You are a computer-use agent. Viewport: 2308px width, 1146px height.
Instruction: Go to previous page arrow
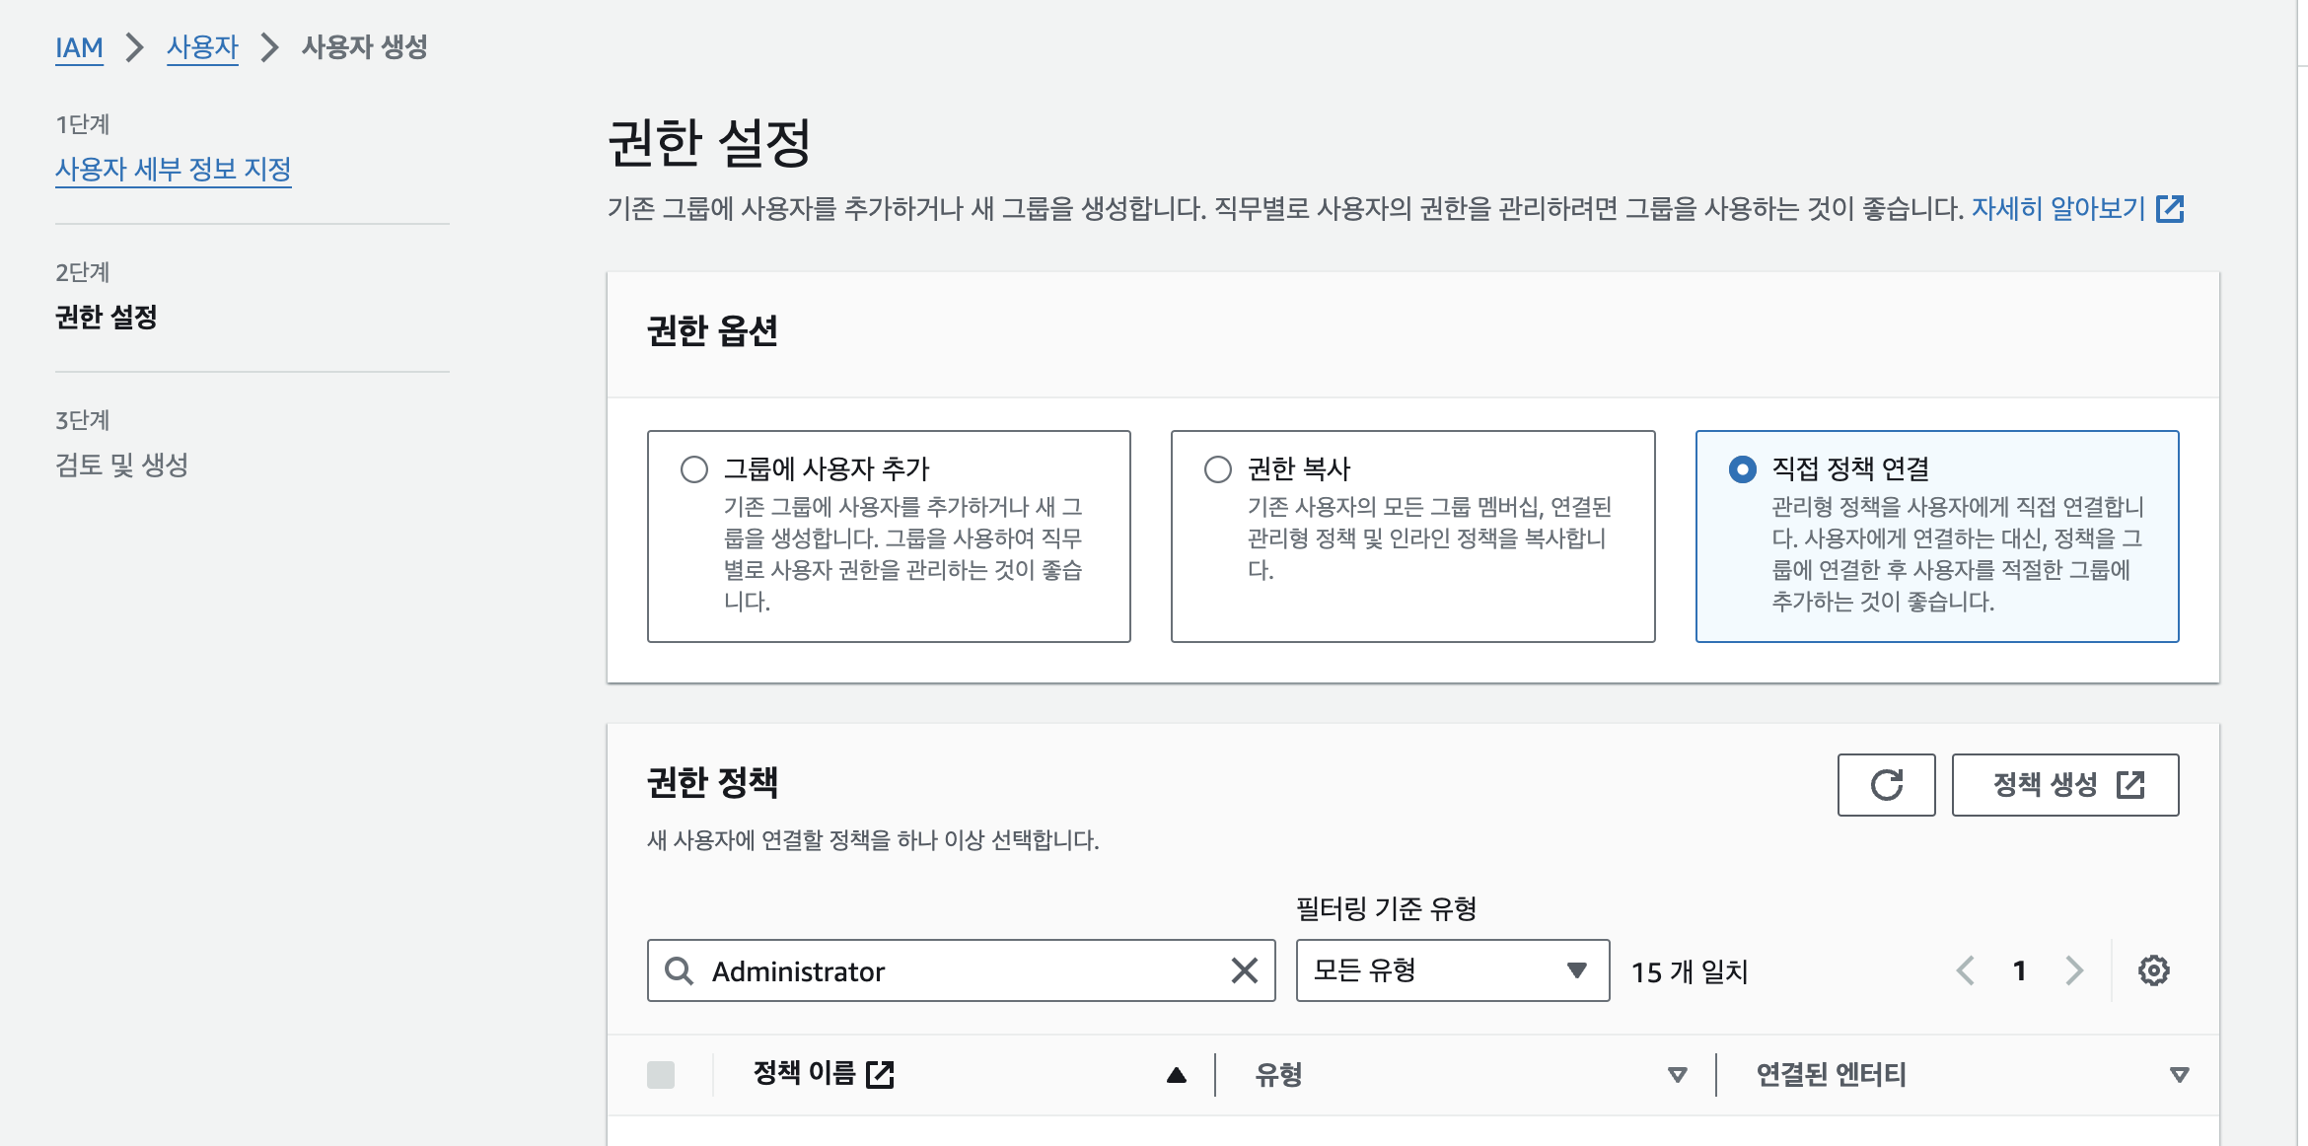(1965, 970)
